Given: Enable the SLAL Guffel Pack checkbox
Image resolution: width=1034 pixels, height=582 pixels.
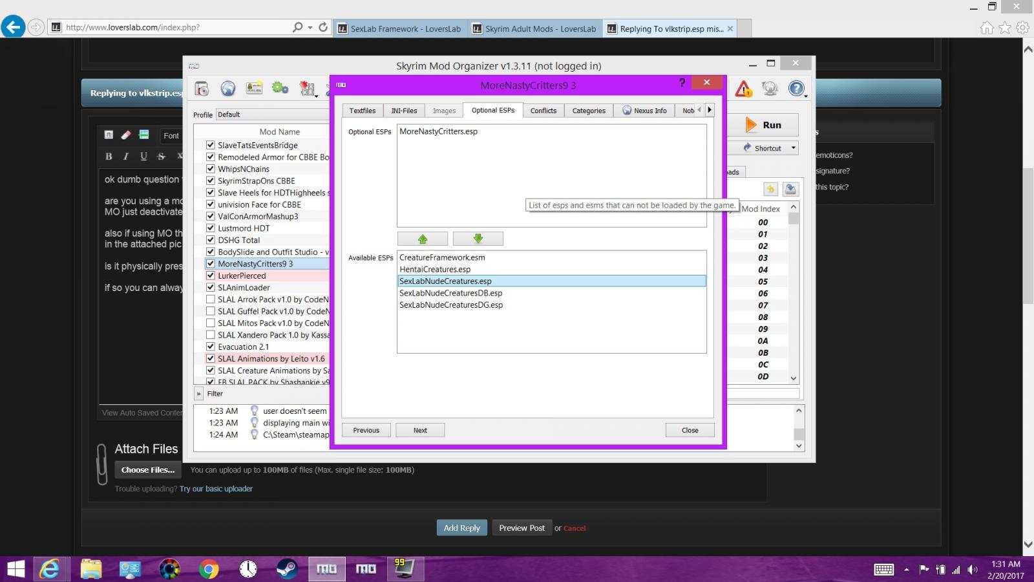Looking at the screenshot, I should click(210, 311).
